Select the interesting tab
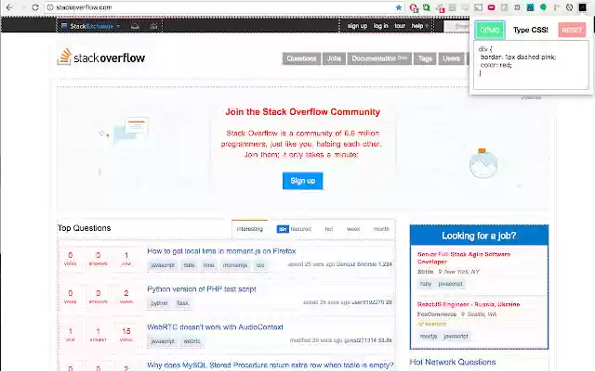The image size is (595, 371). (249, 229)
